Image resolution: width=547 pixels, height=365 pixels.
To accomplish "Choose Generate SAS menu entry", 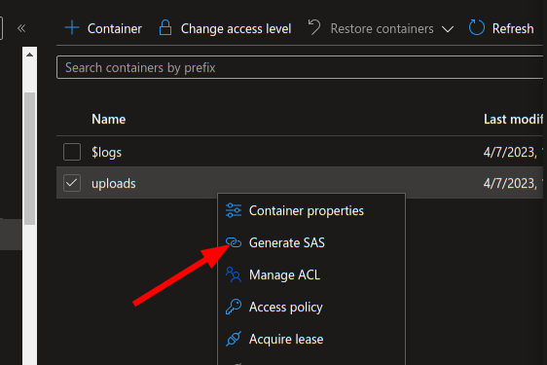I will point(311,243).
